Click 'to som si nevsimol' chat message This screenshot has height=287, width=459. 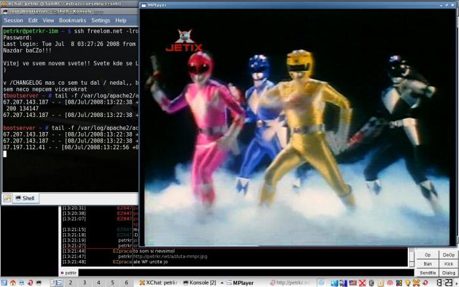[154, 252]
